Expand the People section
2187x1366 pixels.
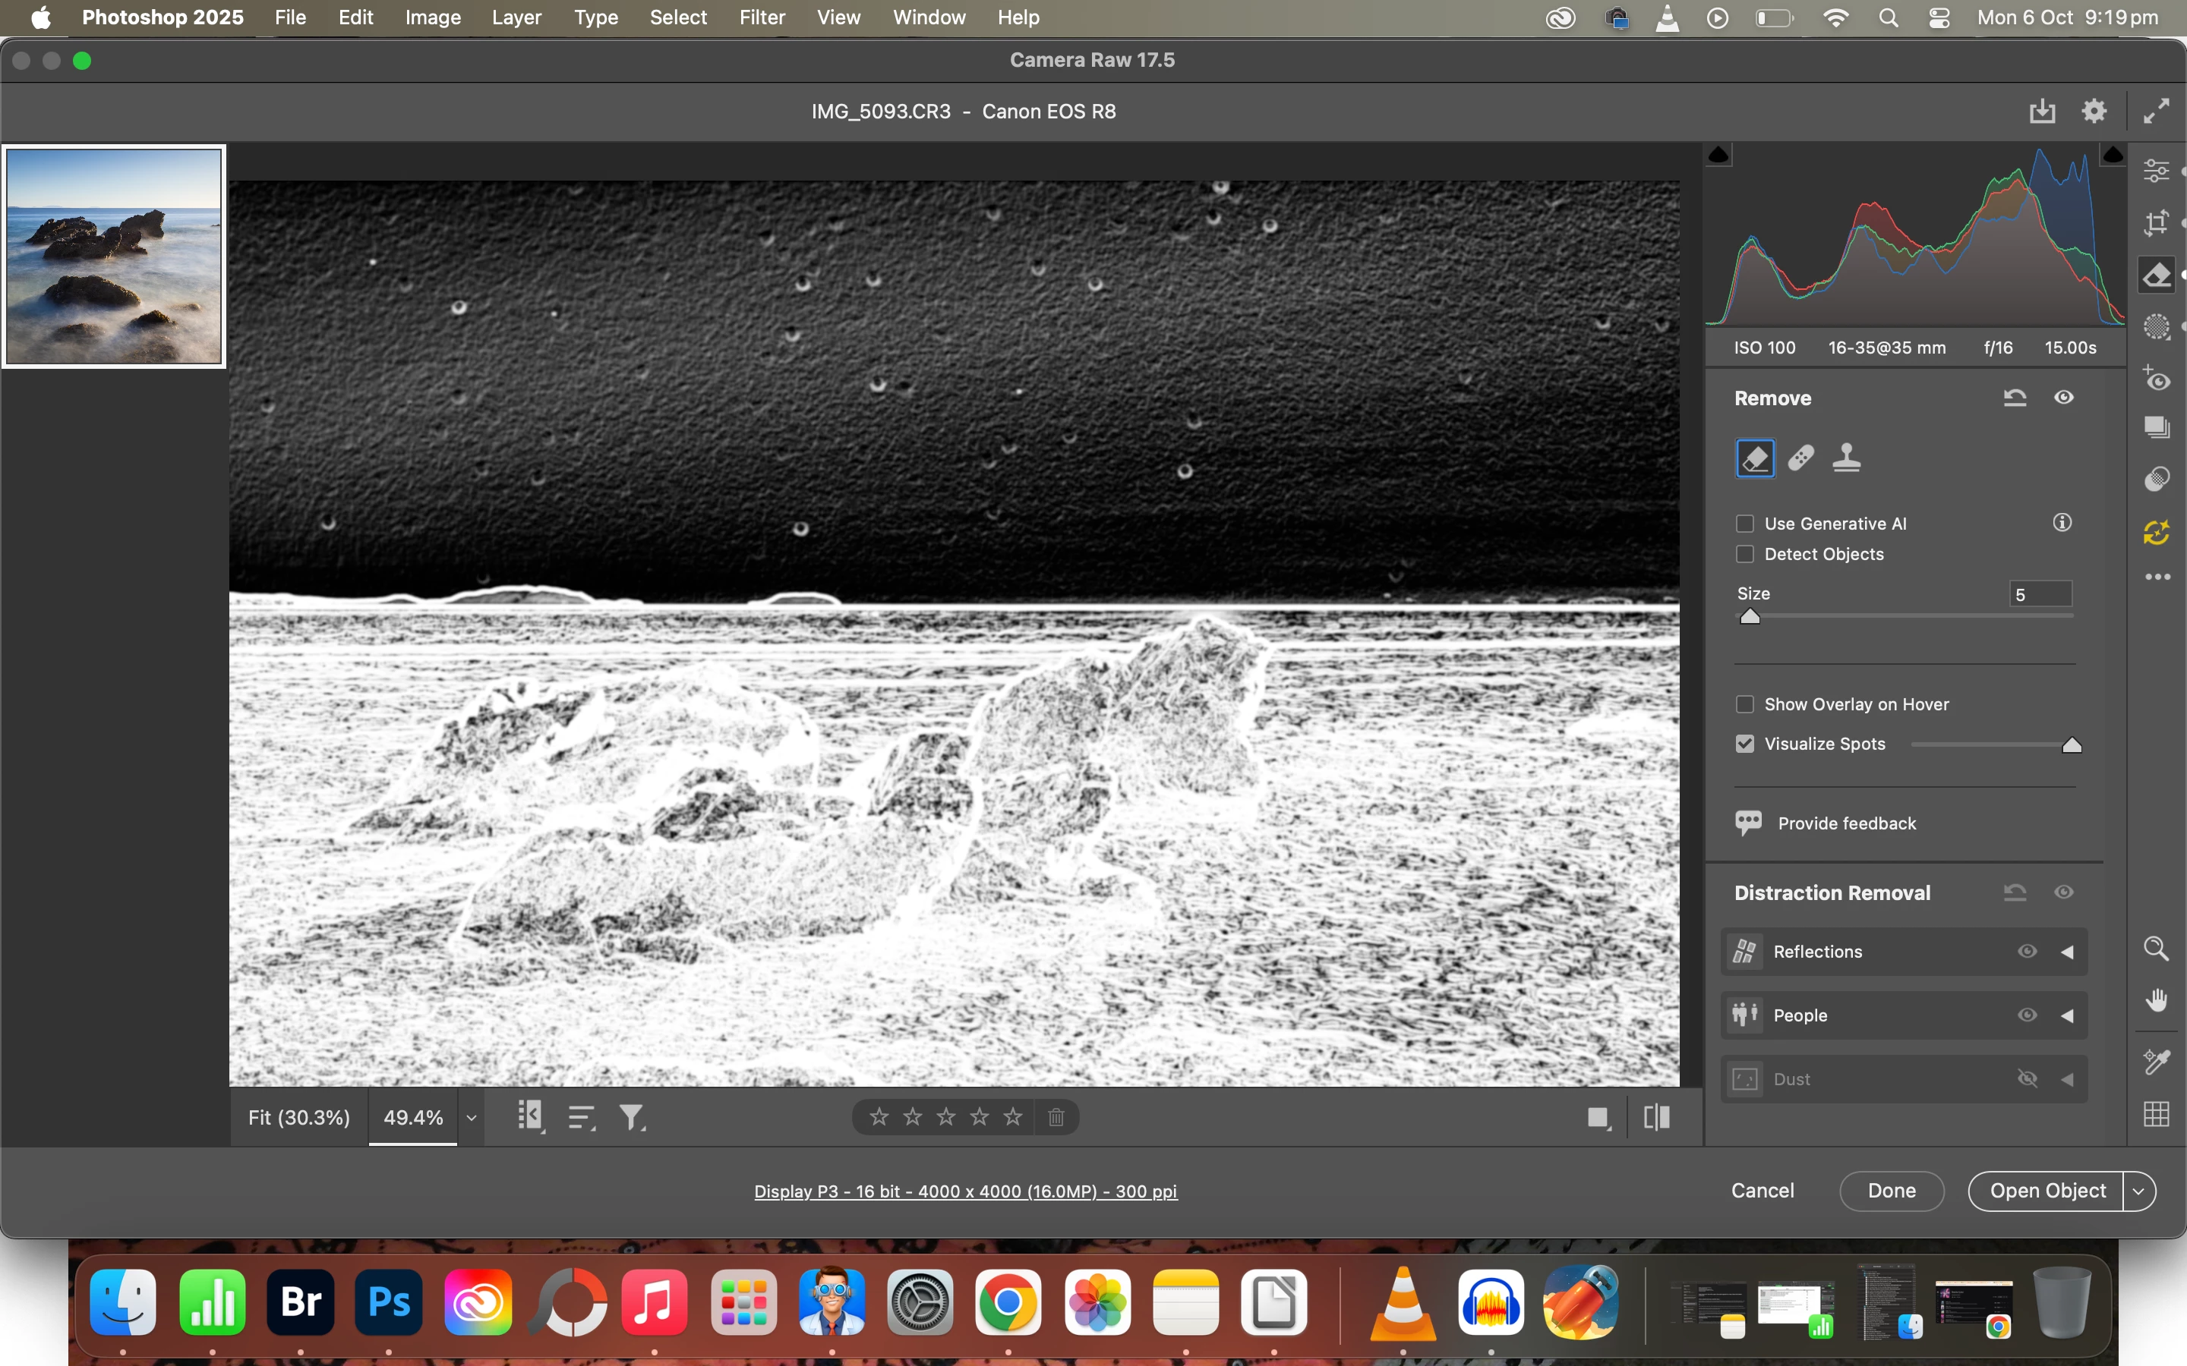click(2067, 1015)
